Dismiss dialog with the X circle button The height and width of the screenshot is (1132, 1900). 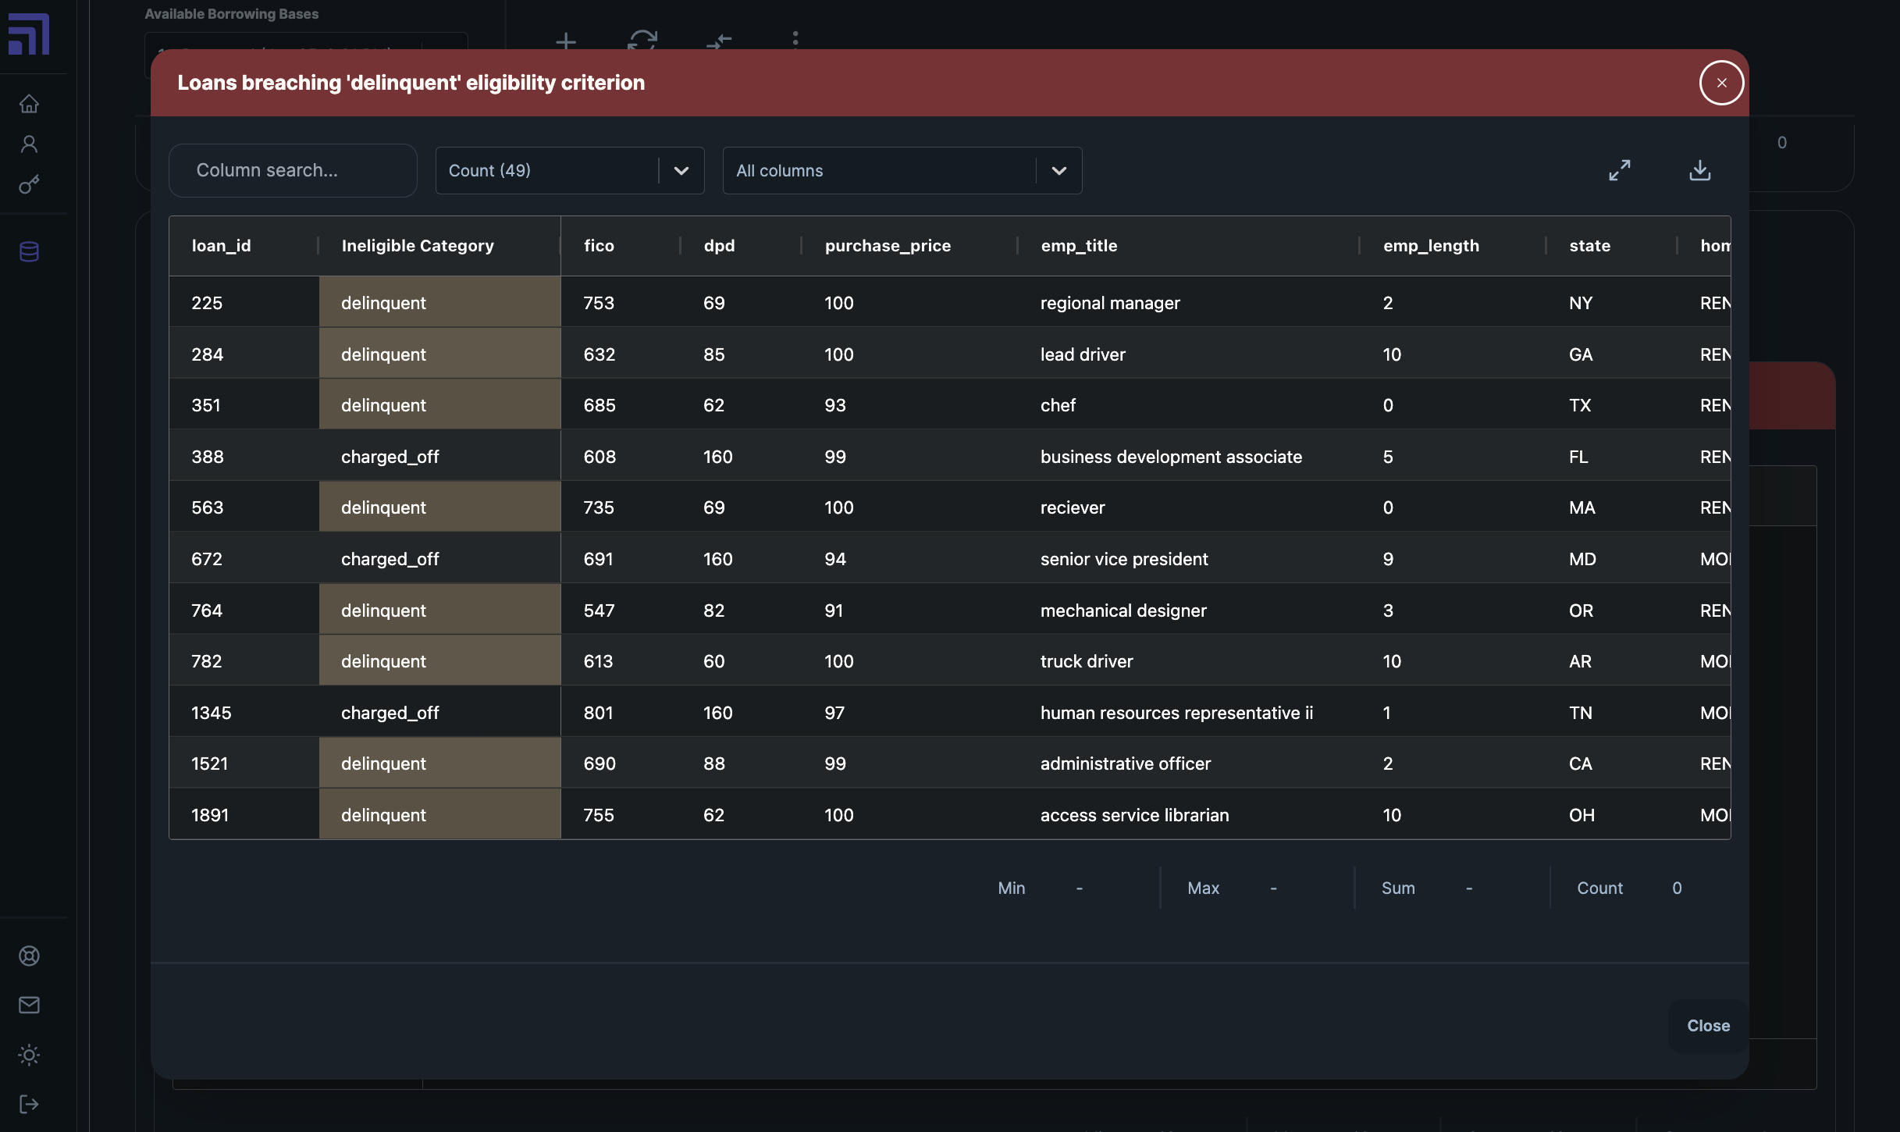pos(1721,83)
